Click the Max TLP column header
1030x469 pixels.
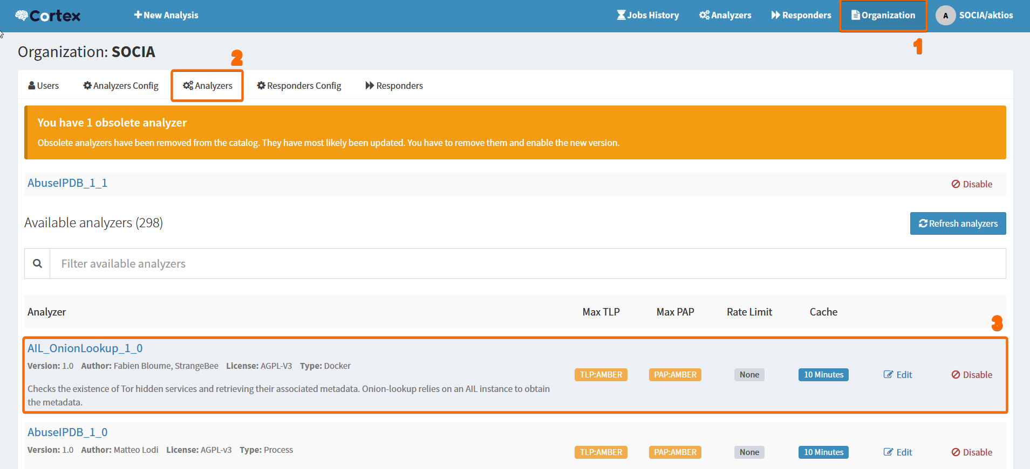click(x=601, y=312)
